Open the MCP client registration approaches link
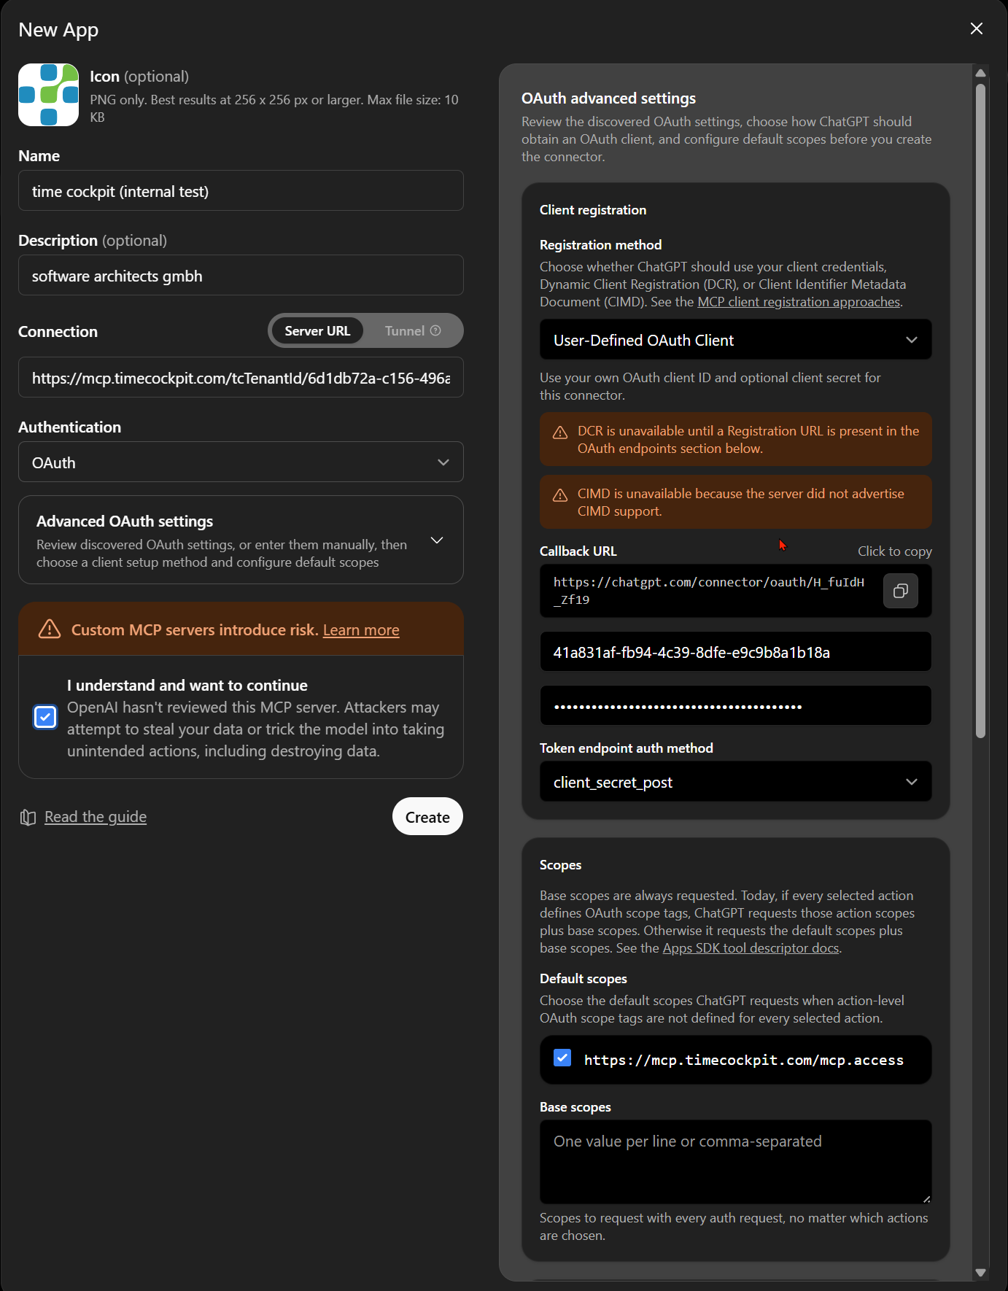Viewport: 1008px width, 1291px height. [x=799, y=302]
